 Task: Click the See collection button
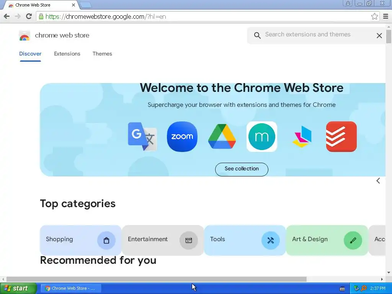click(x=242, y=169)
